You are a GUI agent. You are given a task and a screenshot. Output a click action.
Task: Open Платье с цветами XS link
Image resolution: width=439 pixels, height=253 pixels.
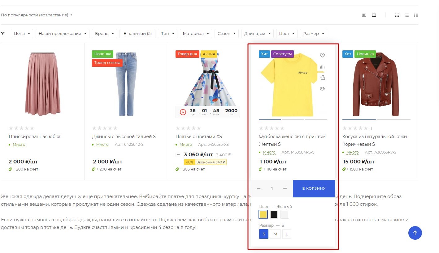[199, 137]
